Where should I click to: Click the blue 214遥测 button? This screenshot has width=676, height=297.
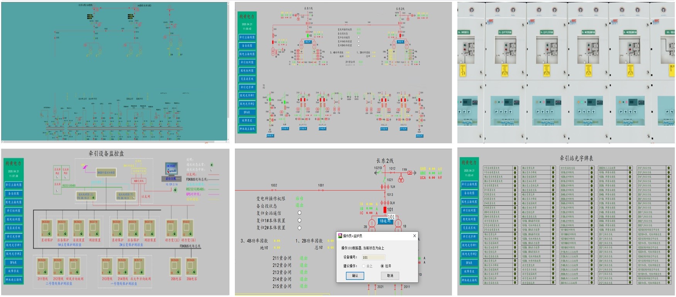coord(322,129)
